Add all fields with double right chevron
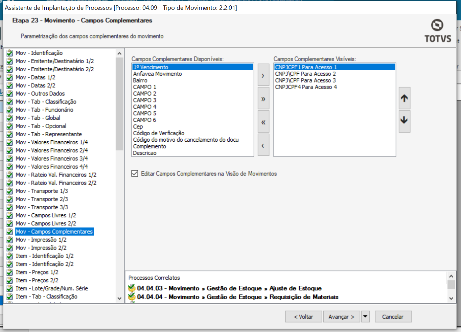 [263, 99]
